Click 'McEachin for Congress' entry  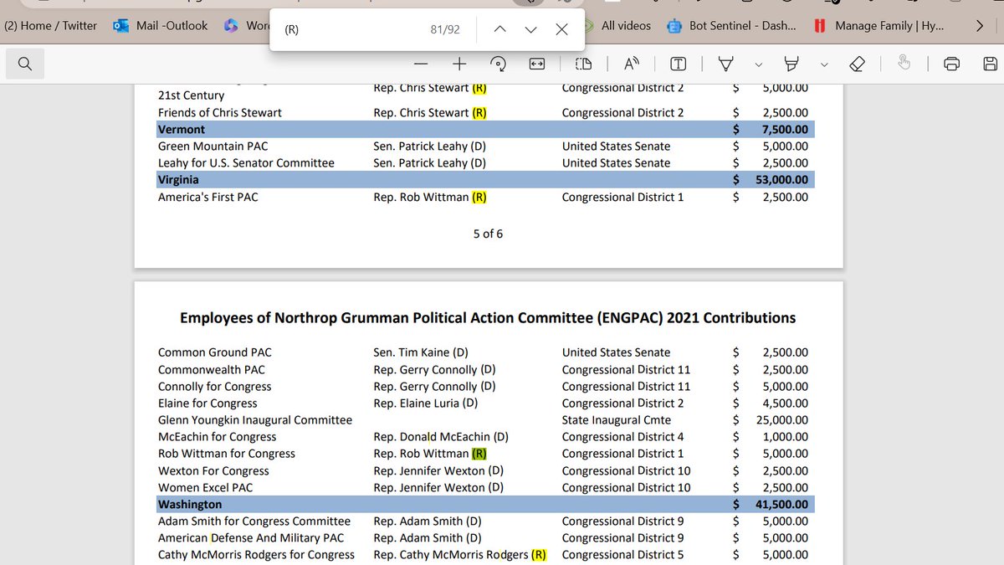[217, 436]
